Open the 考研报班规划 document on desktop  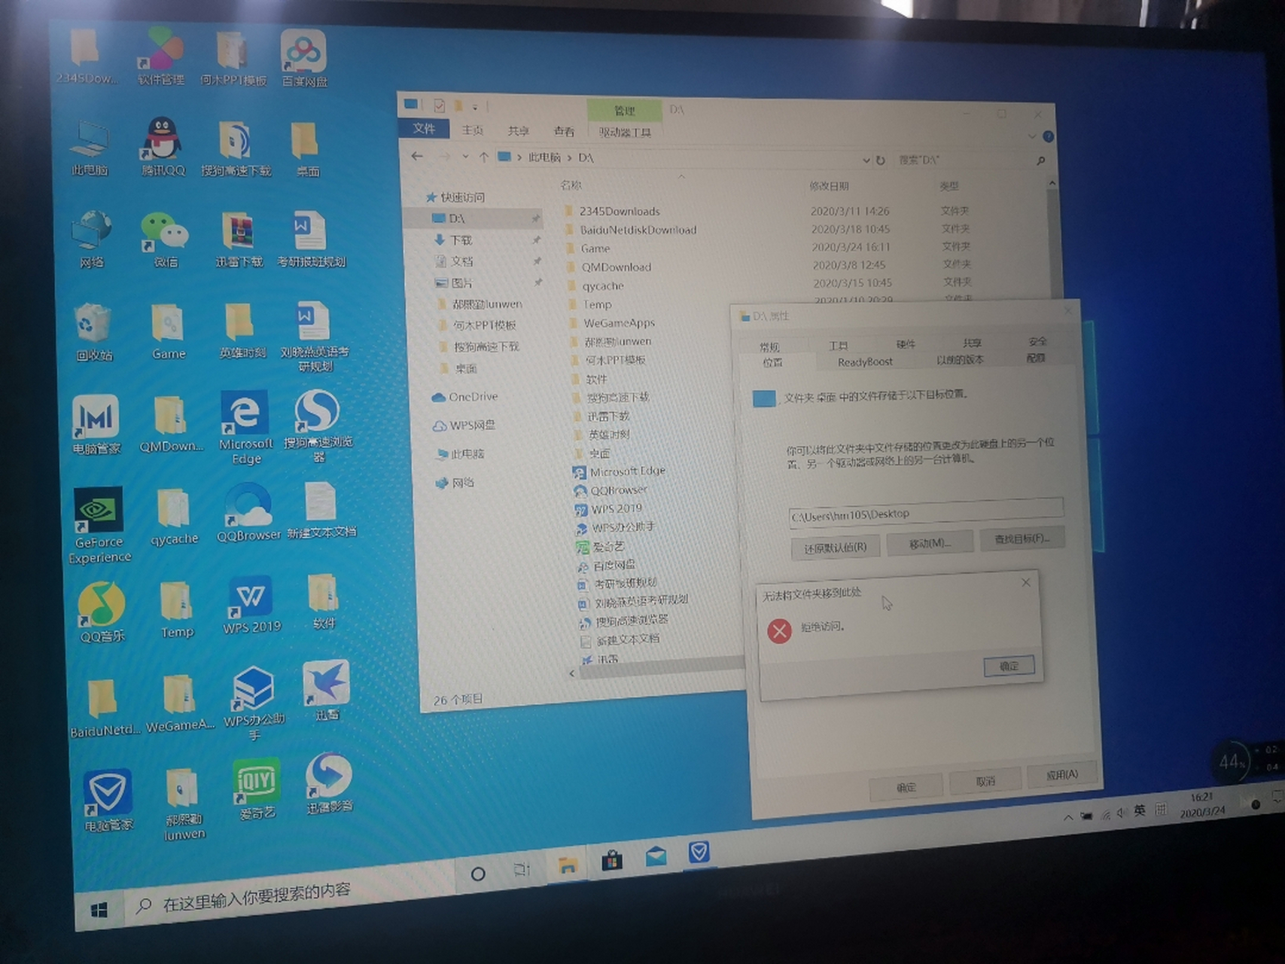coord(311,239)
